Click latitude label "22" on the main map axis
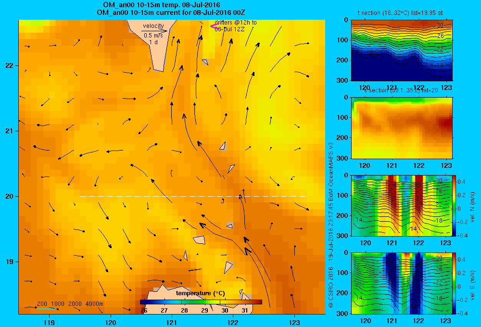The width and height of the screenshot is (481, 327). click(9, 65)
